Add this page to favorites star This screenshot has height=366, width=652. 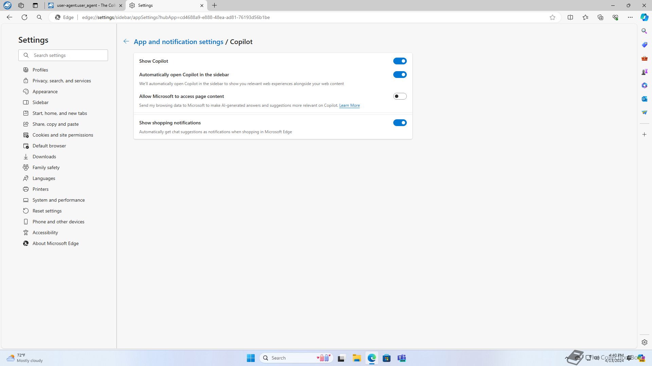tap(553, 17)
